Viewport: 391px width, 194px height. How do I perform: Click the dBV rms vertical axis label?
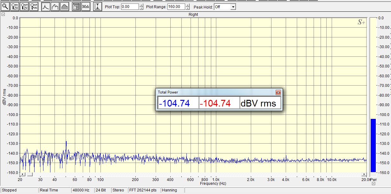pos(4,97)
